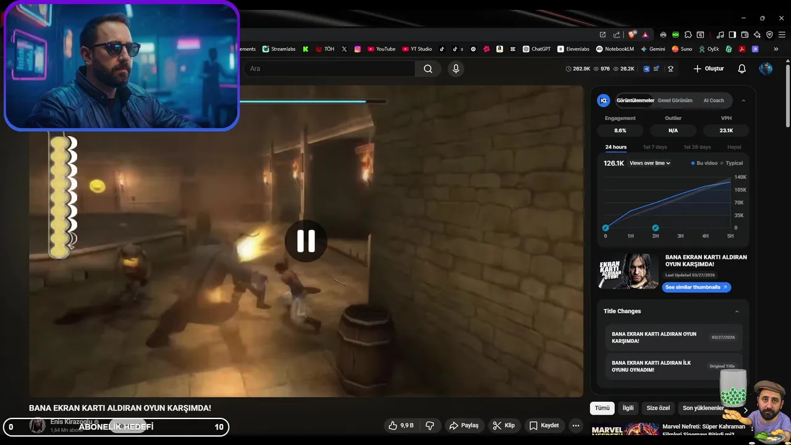The height and width of the screenshot is (445, 791).
Task: Click the Oluştur create button
Action: 708,69
